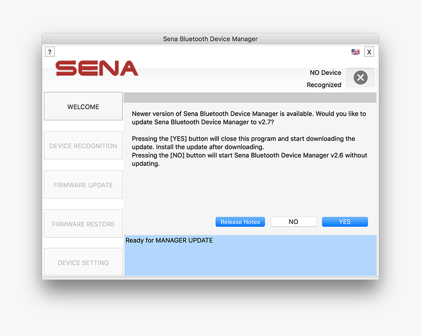Viewport: 421px width, 336px height.
Task: Select the Sena Bluetooth Device Manager title bar
Action: (x=210, y=39)
